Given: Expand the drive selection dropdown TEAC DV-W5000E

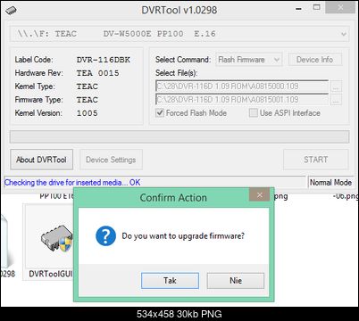Looking at the screenshot, I should click(179, 34).
